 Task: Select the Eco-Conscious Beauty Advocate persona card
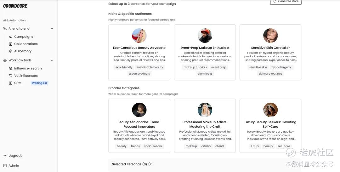(x=139, y=52)
